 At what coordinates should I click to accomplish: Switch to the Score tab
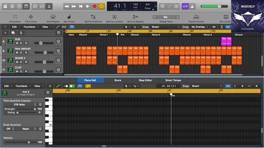point(118,80)
